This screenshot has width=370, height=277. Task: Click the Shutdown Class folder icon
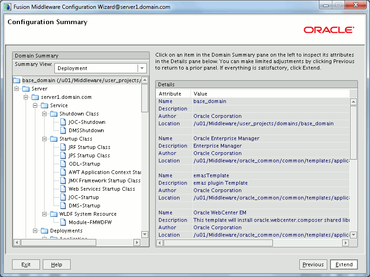54,114
